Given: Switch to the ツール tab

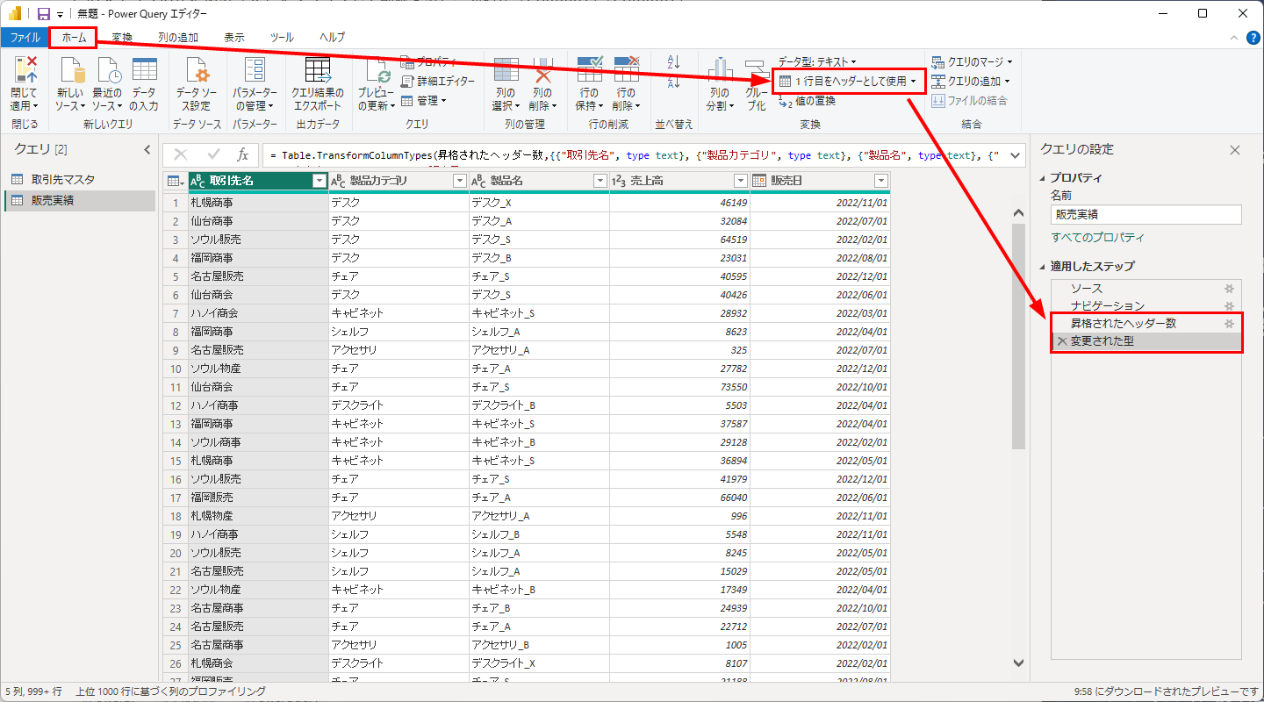Looking at the screenshot, I should tap(282, 38).
